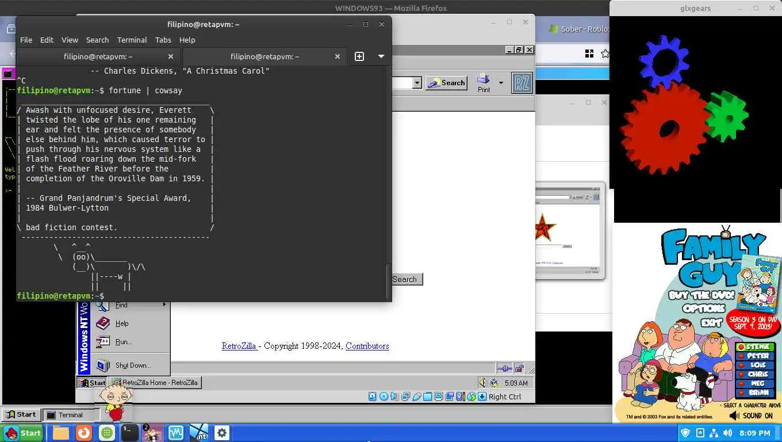Launch Firefox from the bottom panel
782x442 pixels.
point(84,433)
